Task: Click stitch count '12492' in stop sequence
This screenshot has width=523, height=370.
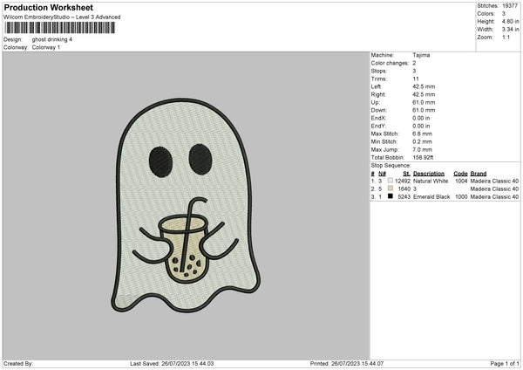Action: (403, 181)
